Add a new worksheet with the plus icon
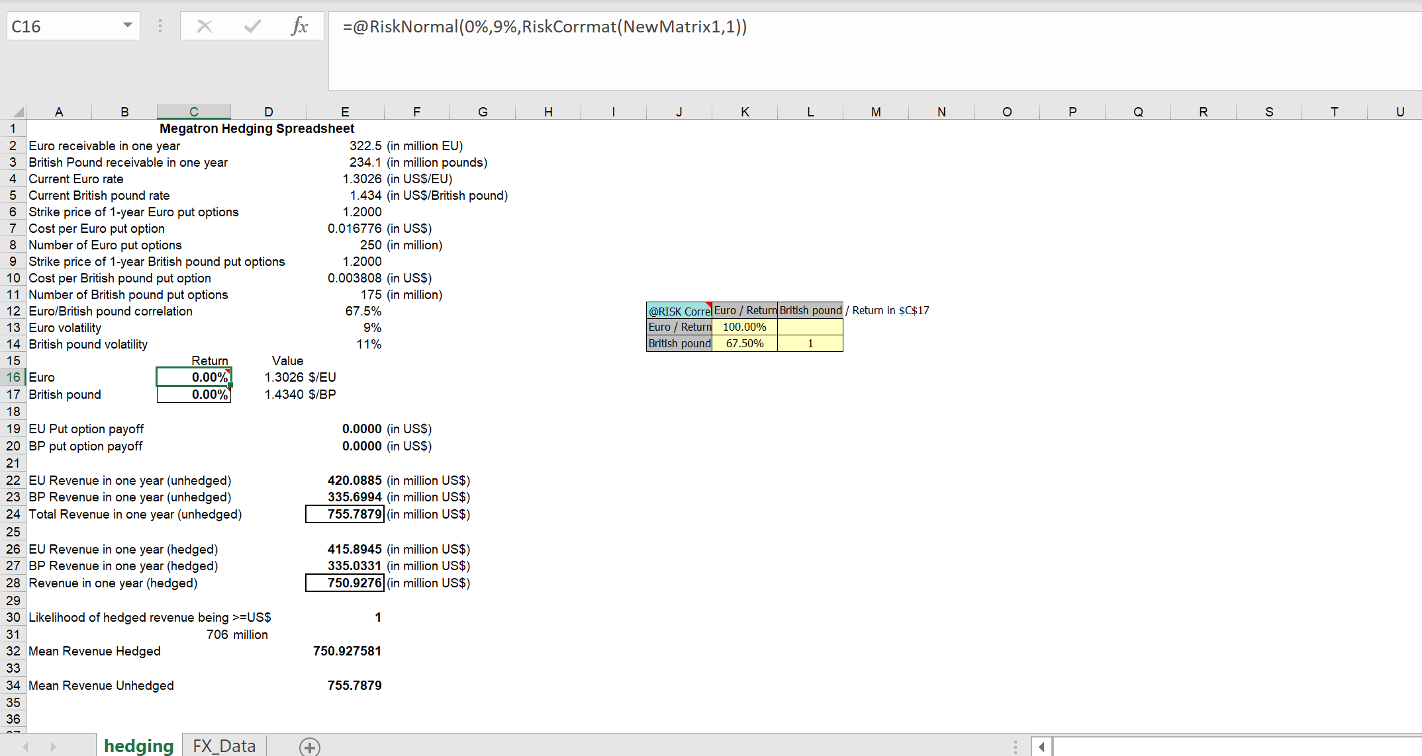 click(x=308, y=746)
